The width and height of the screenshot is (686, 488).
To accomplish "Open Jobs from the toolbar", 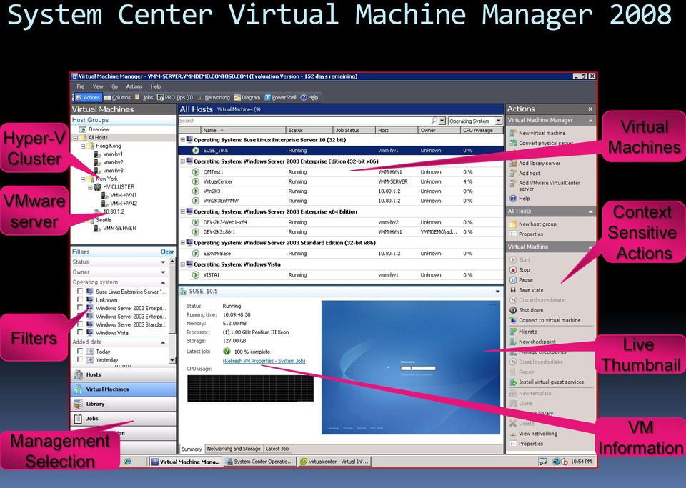I will click(x=144, y=97).
